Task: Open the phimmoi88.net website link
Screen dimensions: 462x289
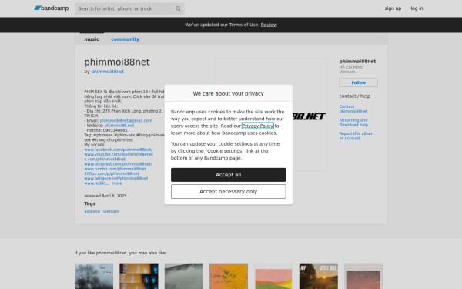Action: tap(119, 126)
